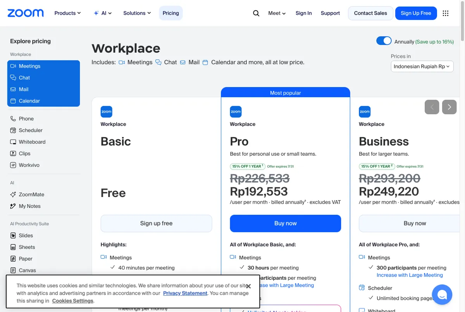Expand the Products menu
The width and height of the screenshot is (465, 312).
coord(67,13)
